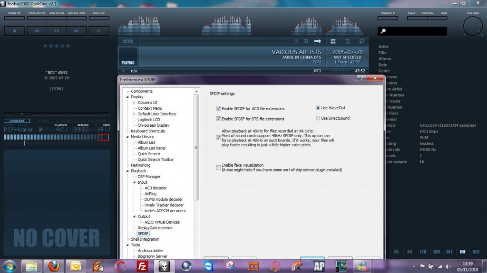
Task: Rate the track with star rating
Action: [57, 47]
